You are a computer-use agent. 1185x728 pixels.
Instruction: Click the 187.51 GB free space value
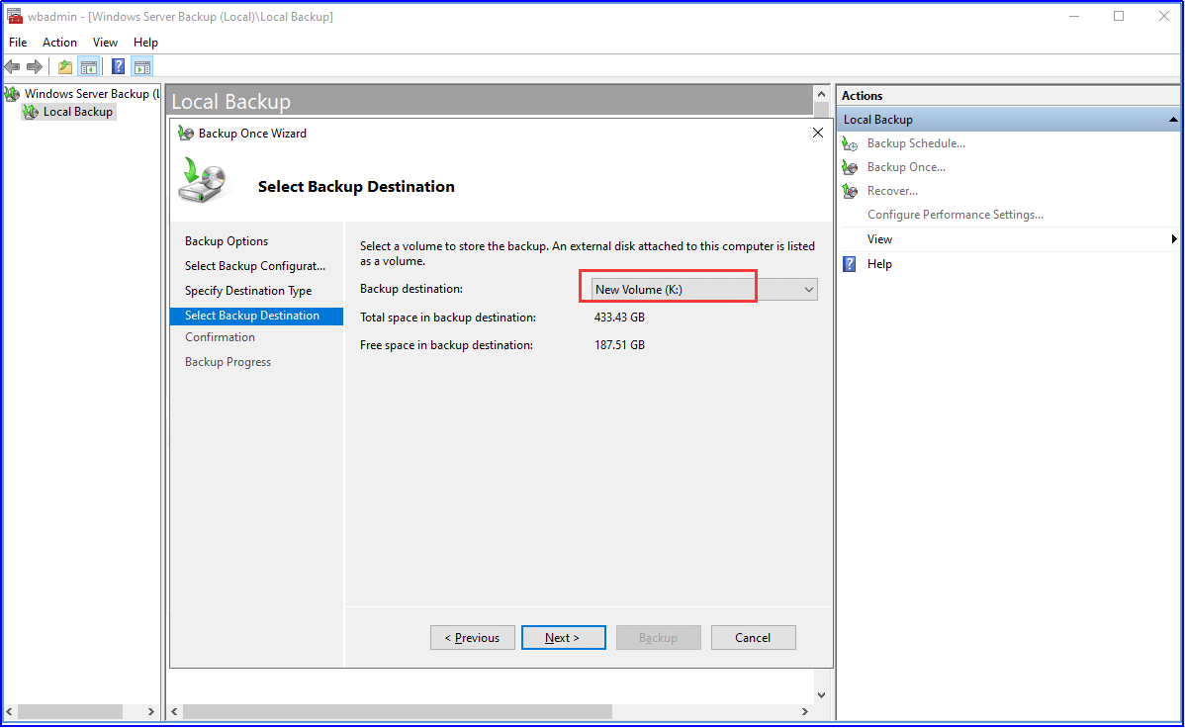point(620,345)
